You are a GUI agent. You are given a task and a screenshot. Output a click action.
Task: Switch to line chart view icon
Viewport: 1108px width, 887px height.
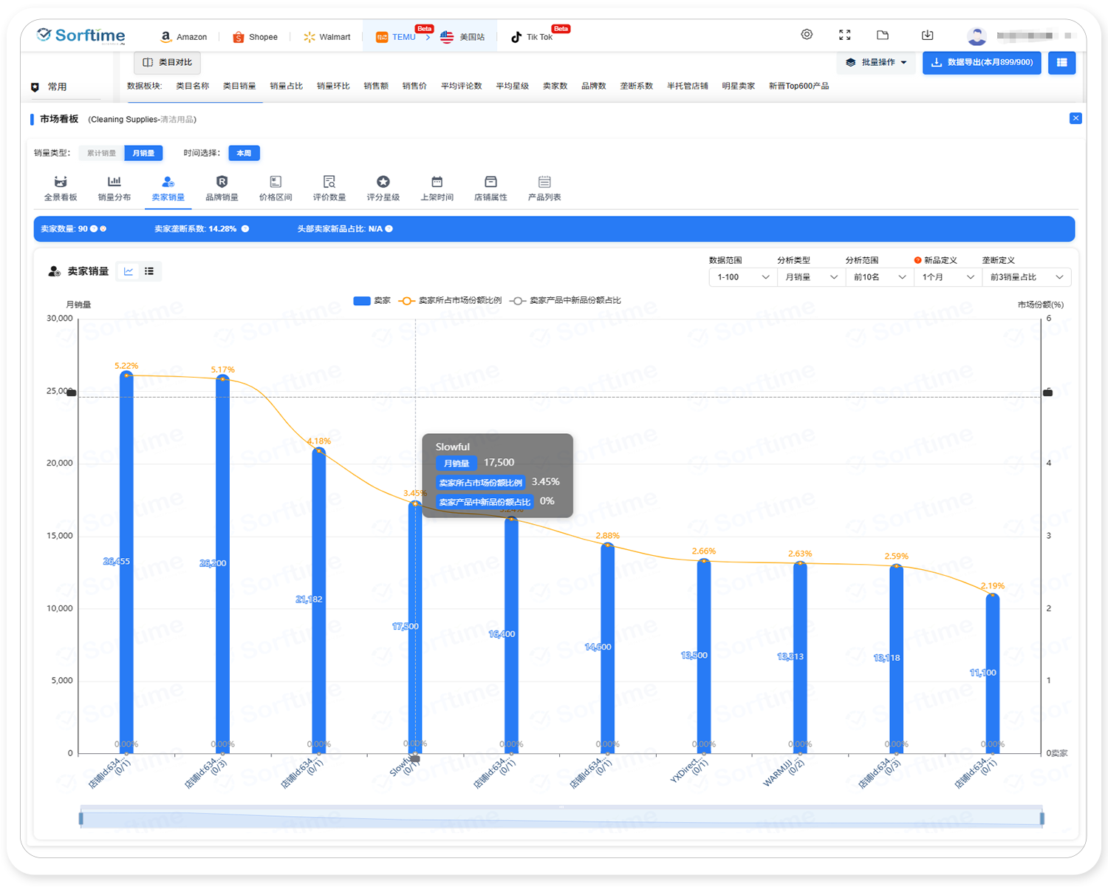(x=129, y=271)
